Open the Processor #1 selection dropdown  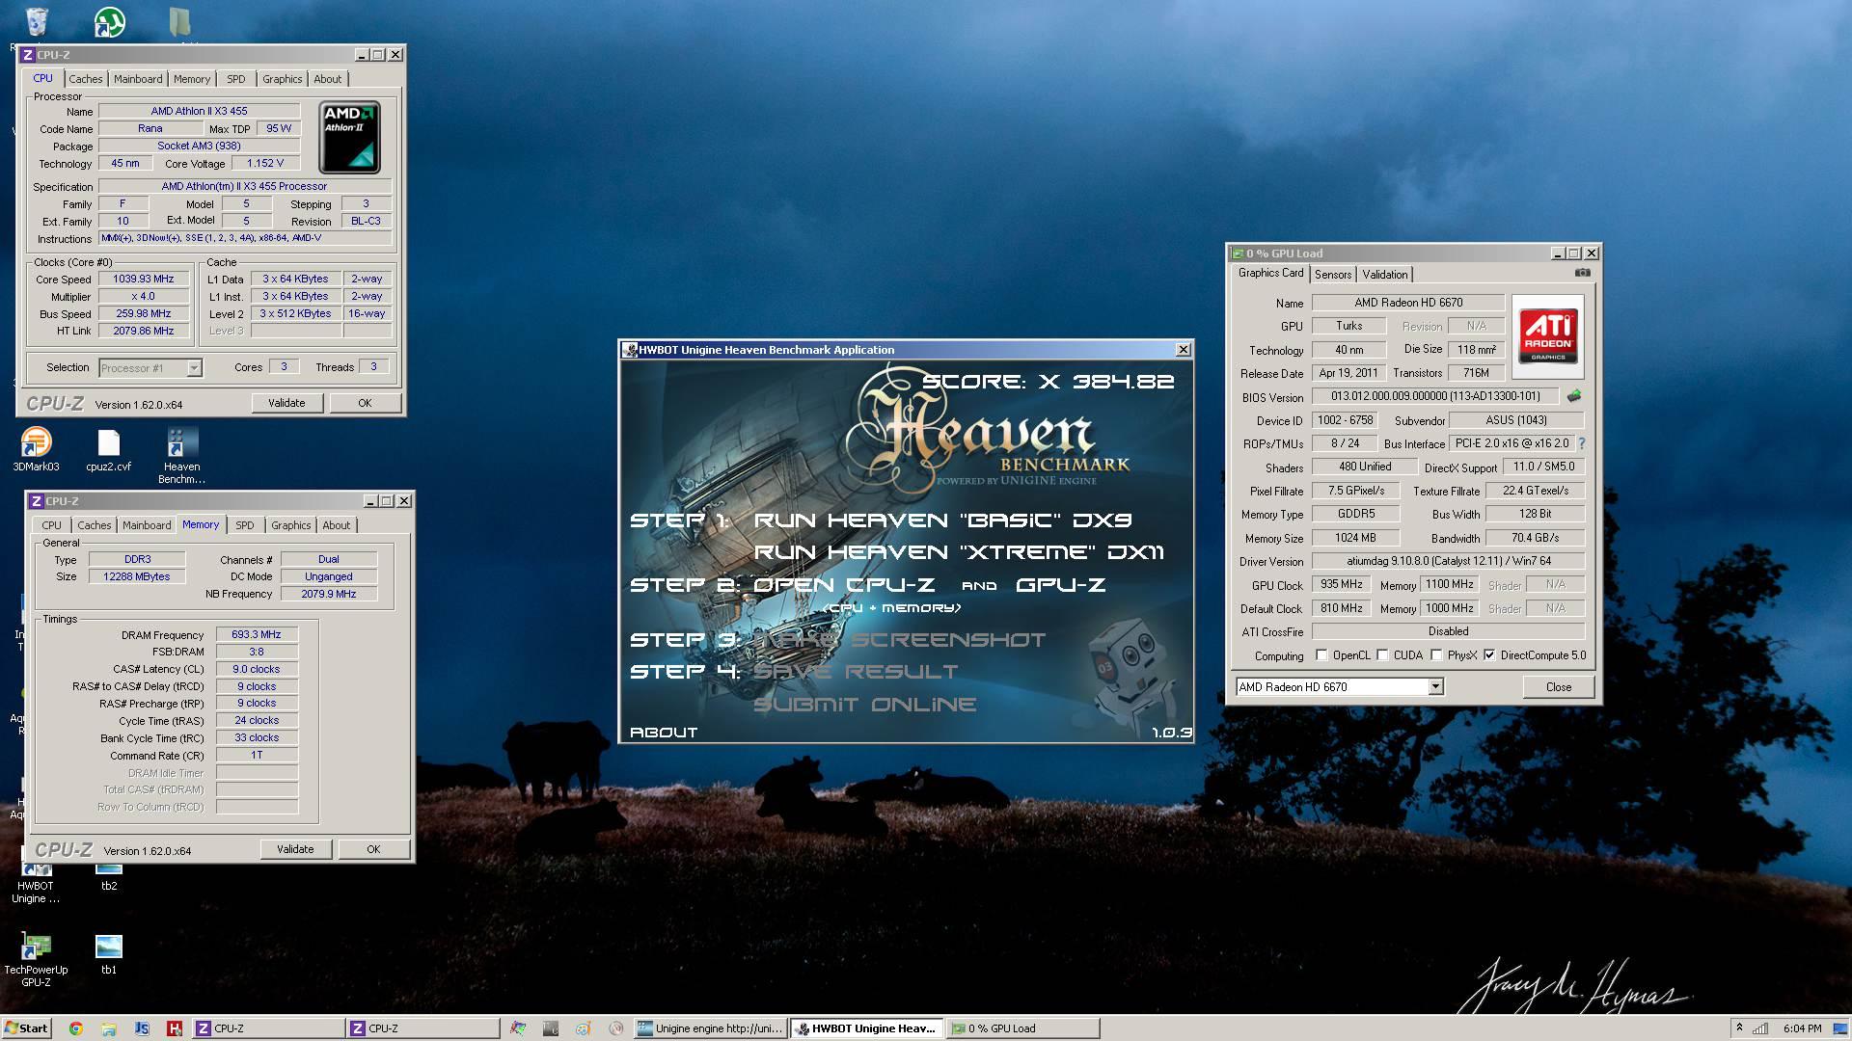tap(194, 367)
